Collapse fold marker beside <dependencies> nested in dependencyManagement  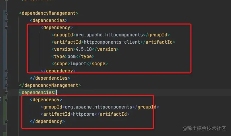(x=6, y=21)
